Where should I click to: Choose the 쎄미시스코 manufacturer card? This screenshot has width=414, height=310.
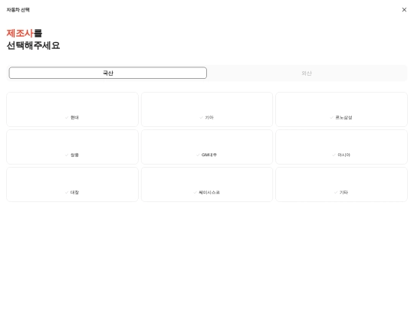click(x=207, y=184)
